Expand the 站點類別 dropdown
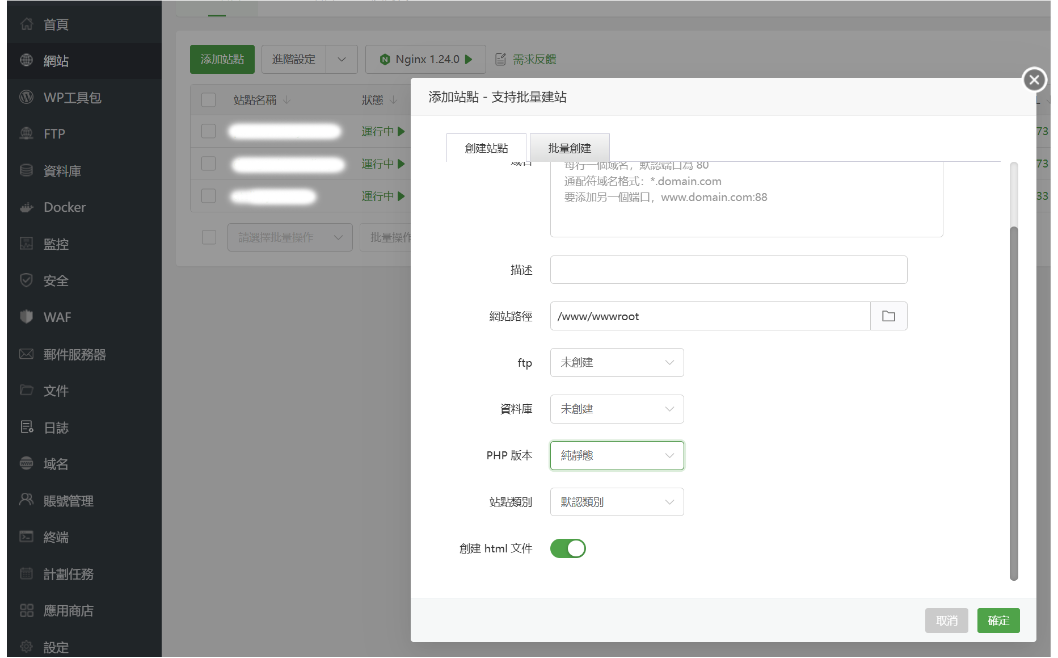This screenshot has width=1058, height=658. (617, 502)
